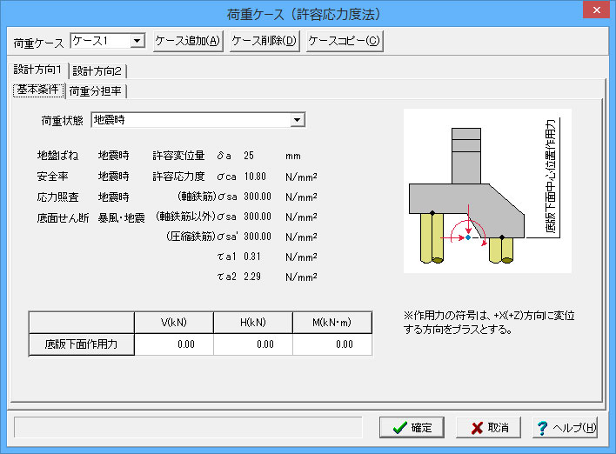
Task: Open the 荷重分担率 sub-tab
Action: (x=96, y=91)
